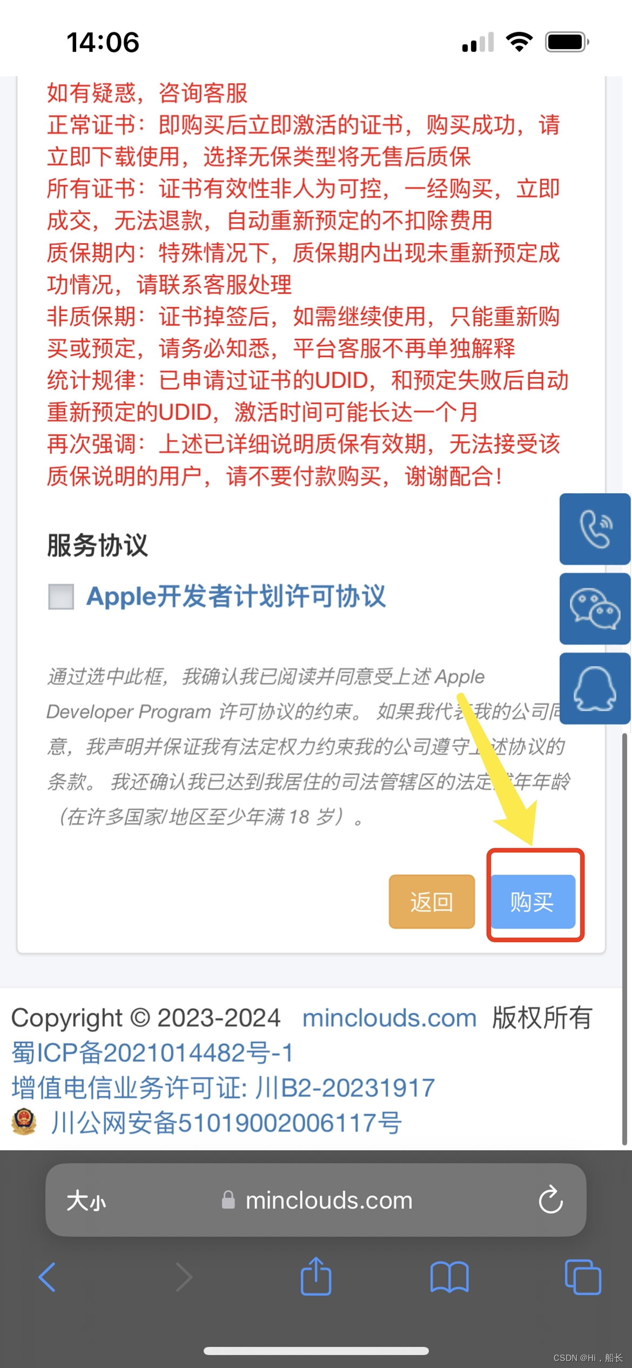Tap the 大小 text size menu
This screenshot has width=632, height=1368.
tap(86, 1201)
